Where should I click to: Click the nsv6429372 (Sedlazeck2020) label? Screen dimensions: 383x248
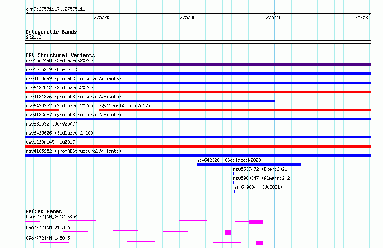tap(59, 106)
